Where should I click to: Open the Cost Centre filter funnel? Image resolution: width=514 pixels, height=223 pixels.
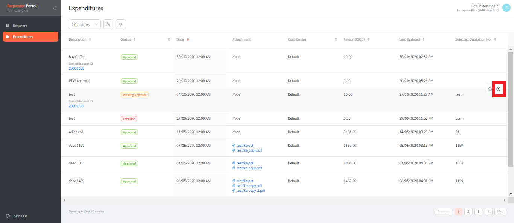(x=336, y=39)
